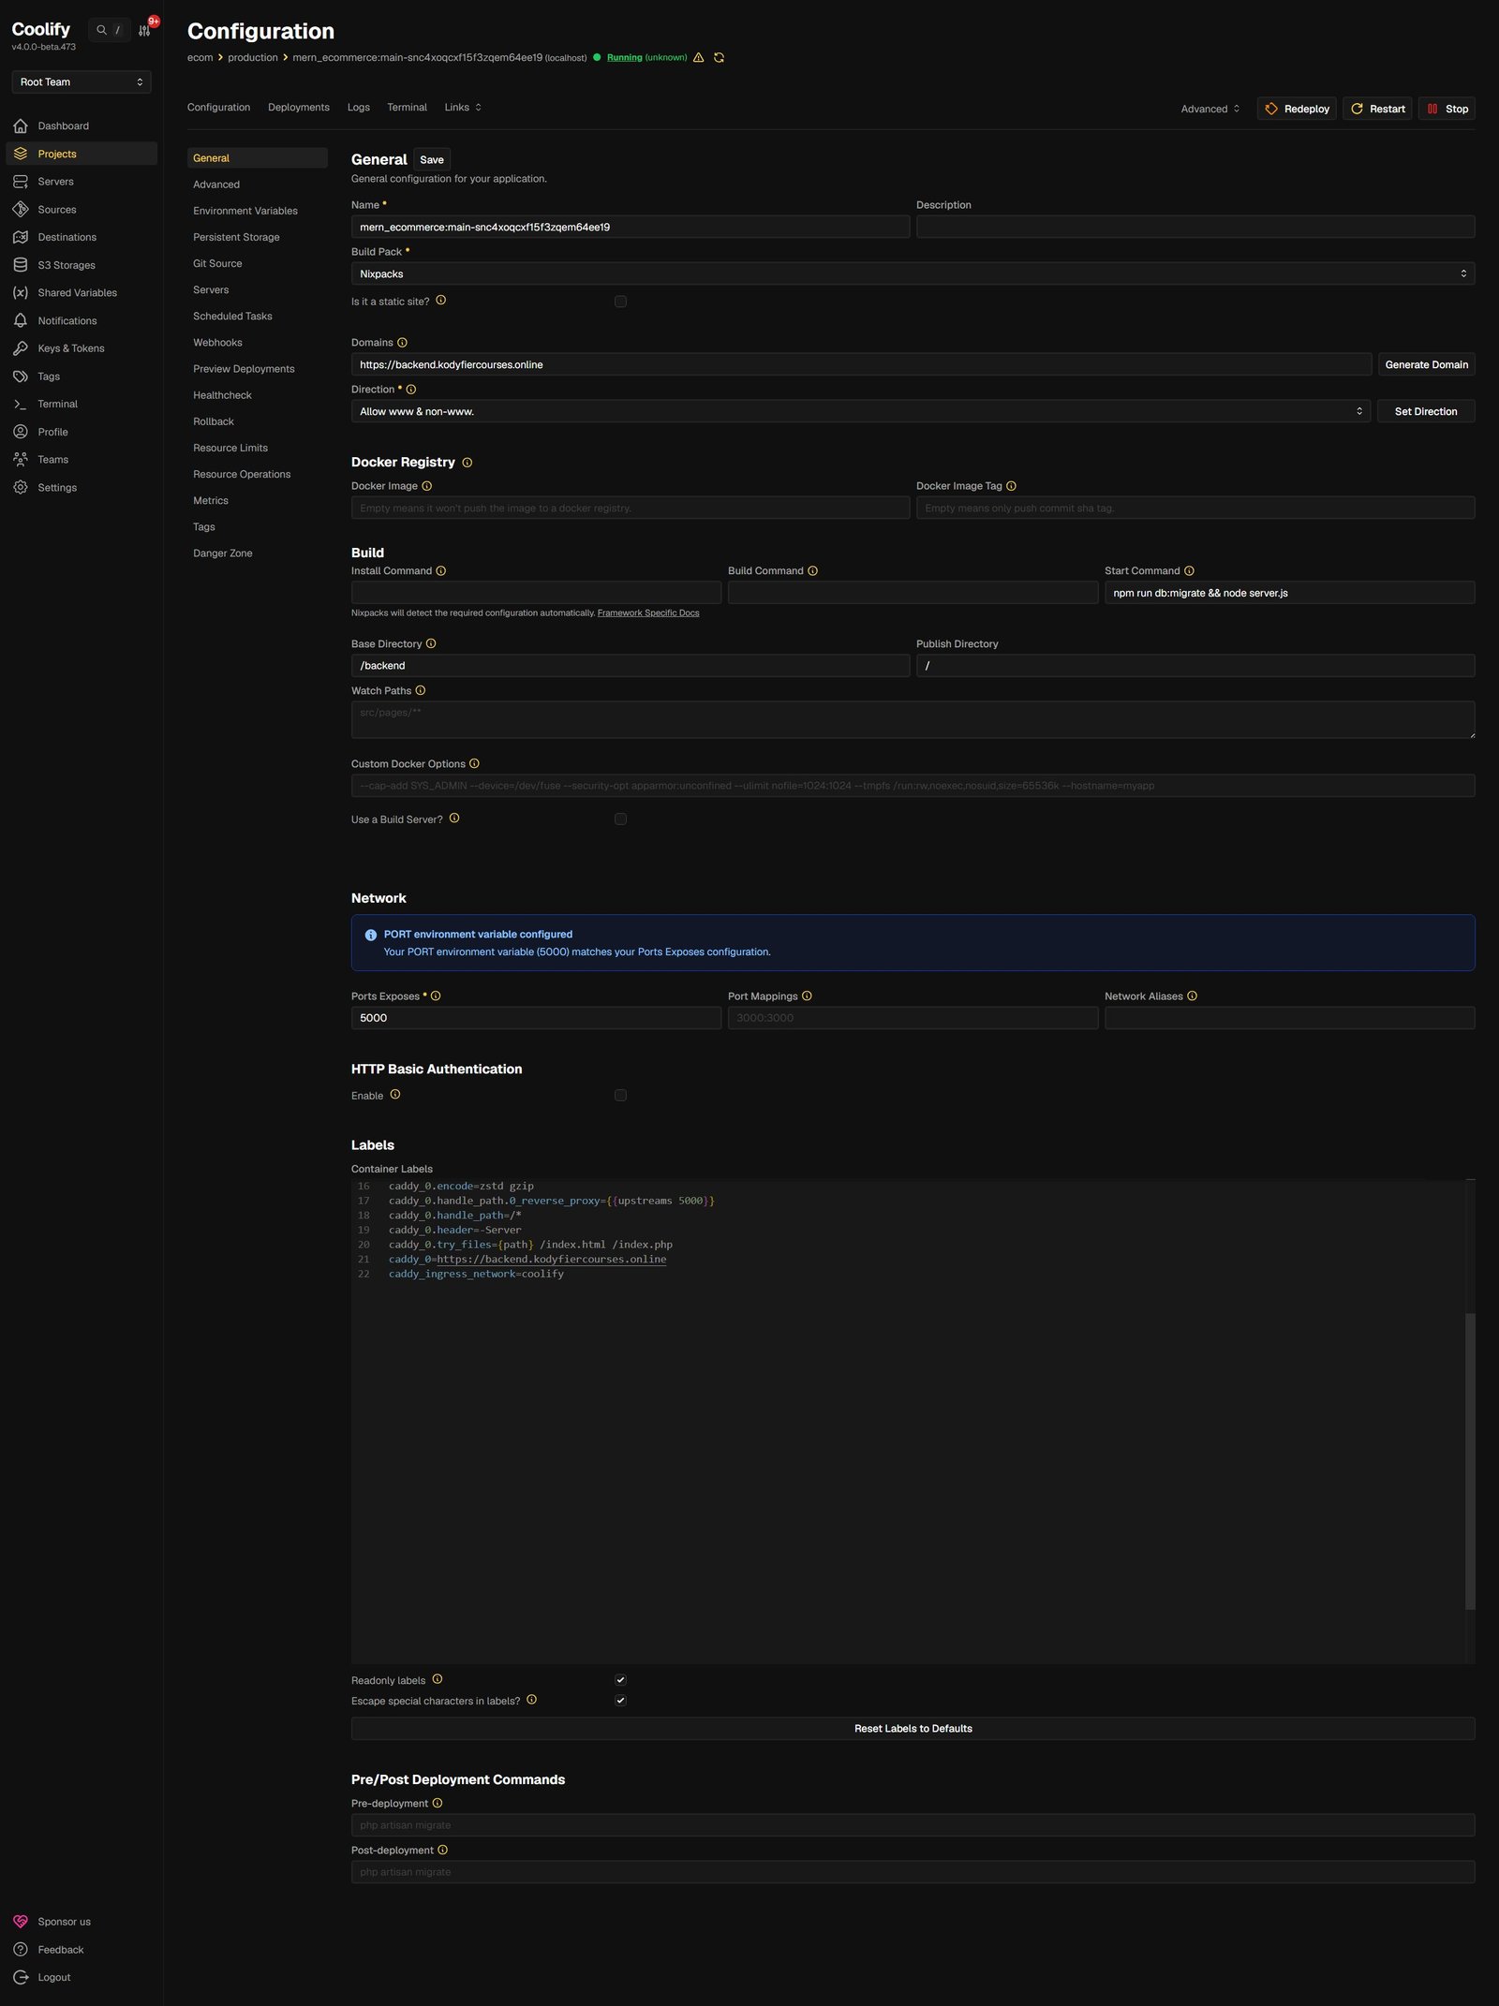Open the settings sliders icon with notification badge

point(144,30)
